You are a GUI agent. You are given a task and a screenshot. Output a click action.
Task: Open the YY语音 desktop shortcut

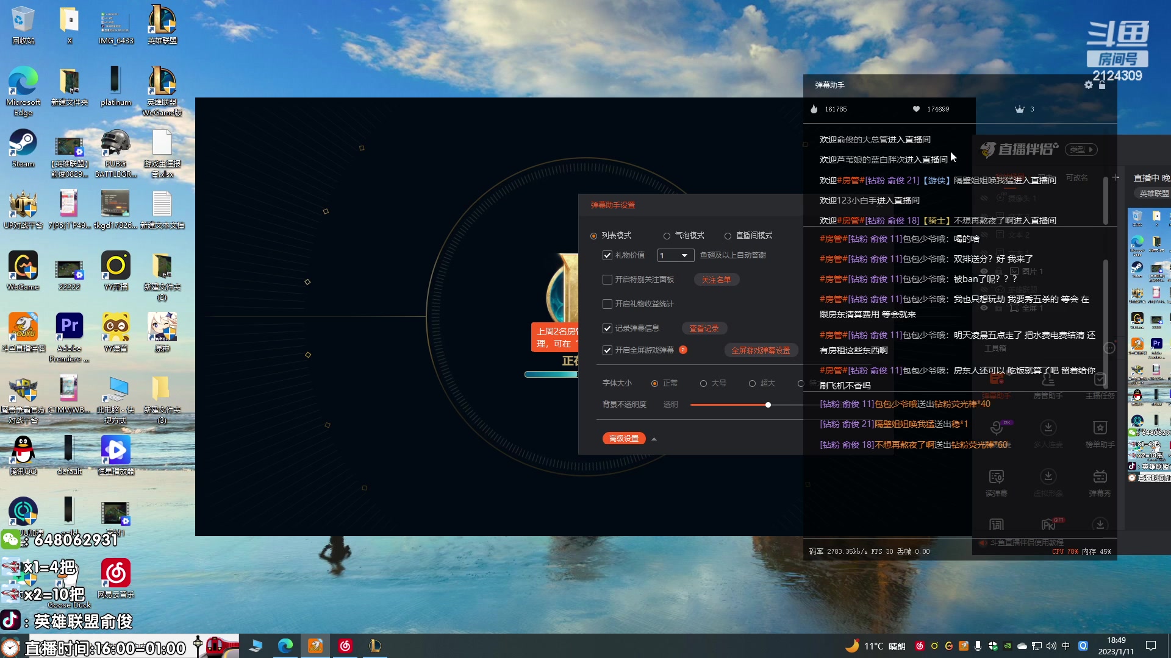click(x=116, y=333)
